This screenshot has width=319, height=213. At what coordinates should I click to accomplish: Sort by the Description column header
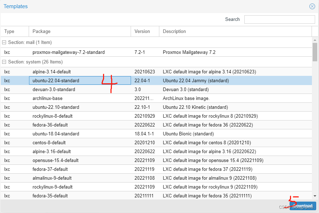[235, 31]
